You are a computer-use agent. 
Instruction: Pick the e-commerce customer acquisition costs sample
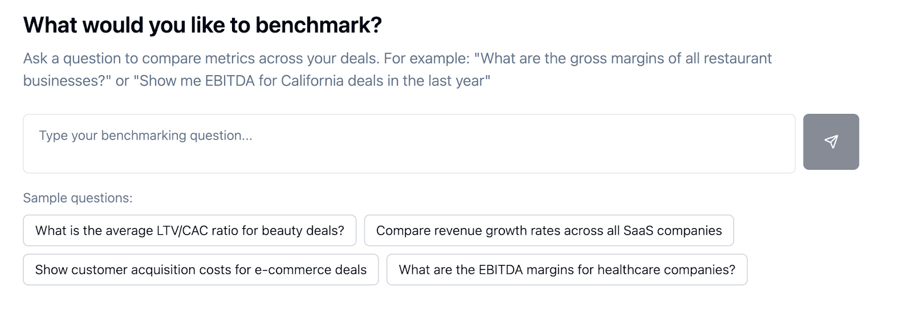pyautogui.click(x=201, y=269)
